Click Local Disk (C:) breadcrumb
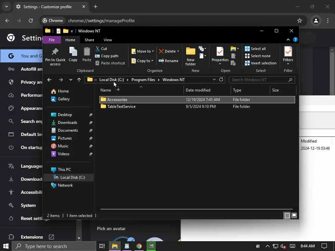Screen dimensions: 335x251 [112, 80]
